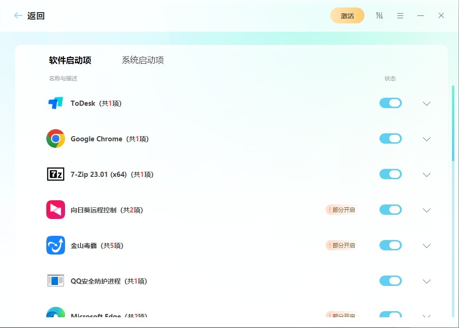Open the filter settings icon in the titlebar
Screen dimensions: 459x328
tap(379, 15)
